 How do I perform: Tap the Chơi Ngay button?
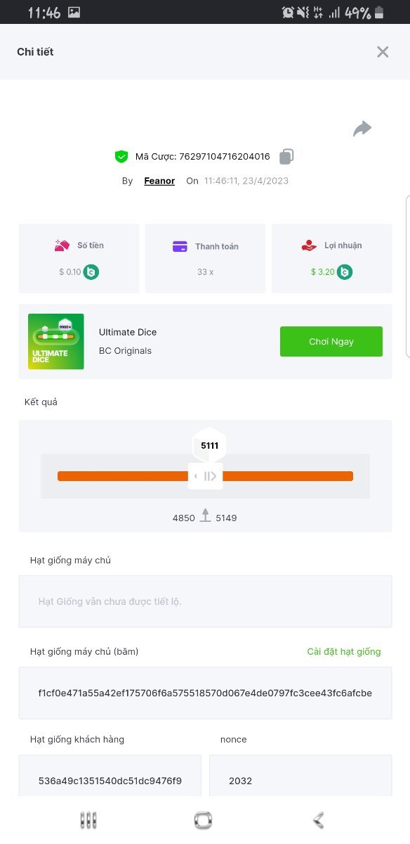331,342
